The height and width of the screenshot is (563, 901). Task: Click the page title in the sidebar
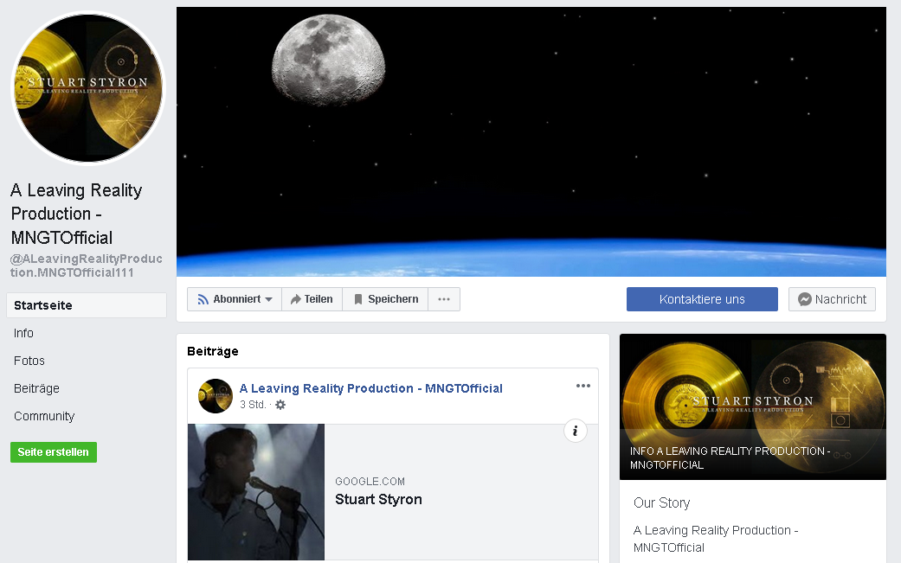point(76,214)
